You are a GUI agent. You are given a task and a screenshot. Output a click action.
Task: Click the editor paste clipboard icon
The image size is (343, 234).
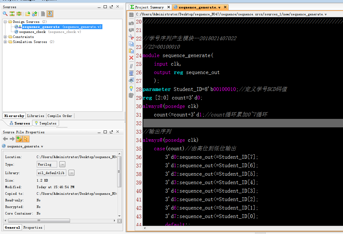tap(131, 51)
